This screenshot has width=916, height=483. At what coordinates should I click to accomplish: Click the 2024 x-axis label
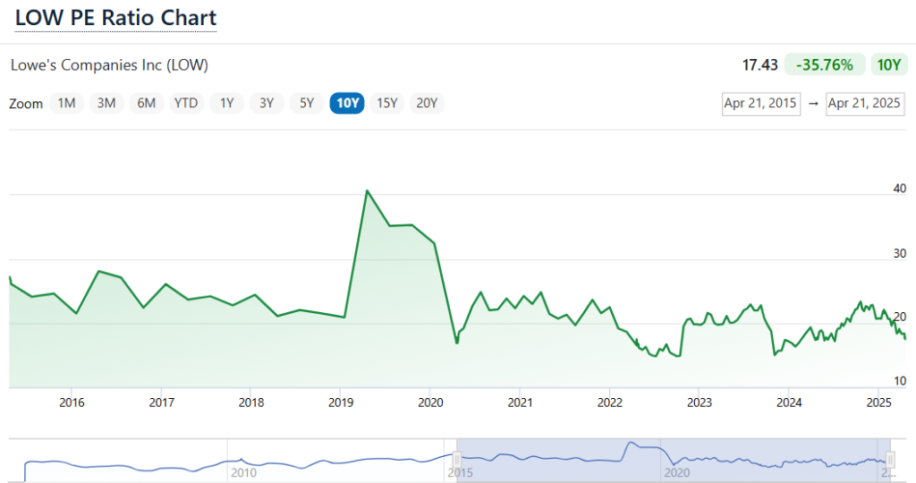coord(789,402)
